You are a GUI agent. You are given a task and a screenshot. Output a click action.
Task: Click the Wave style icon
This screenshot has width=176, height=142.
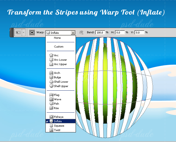tap(51, 99)
